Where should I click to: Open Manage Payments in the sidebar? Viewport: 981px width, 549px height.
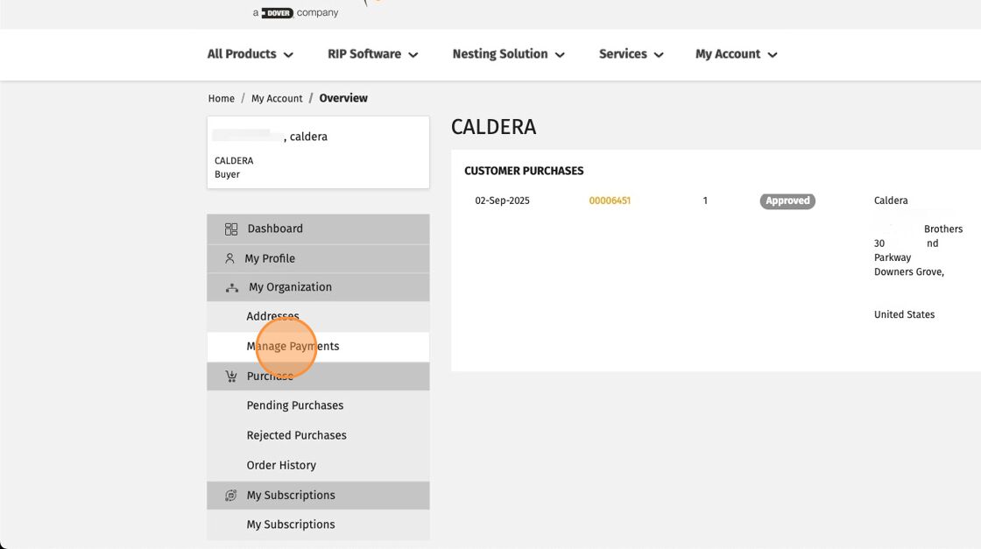tap(318, 347)
